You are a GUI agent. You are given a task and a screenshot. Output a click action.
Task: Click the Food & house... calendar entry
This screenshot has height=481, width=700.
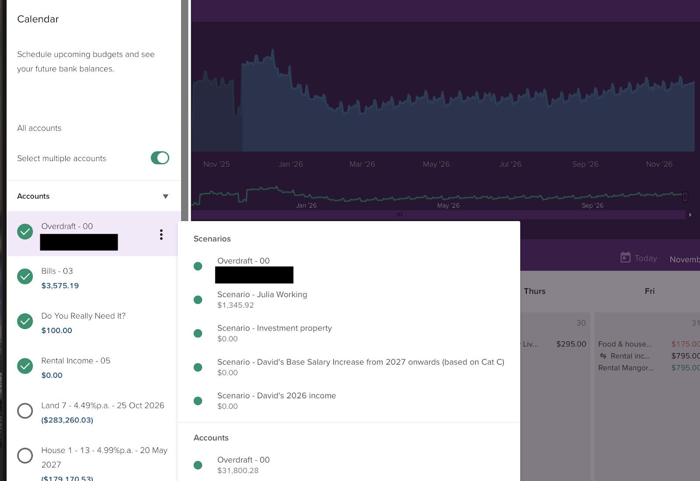pos(625,344)
